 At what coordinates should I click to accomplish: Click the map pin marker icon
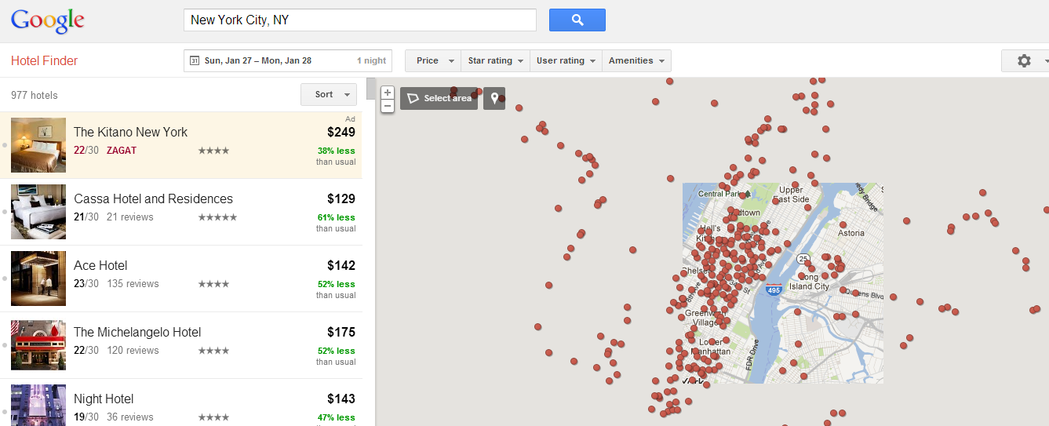494,98
